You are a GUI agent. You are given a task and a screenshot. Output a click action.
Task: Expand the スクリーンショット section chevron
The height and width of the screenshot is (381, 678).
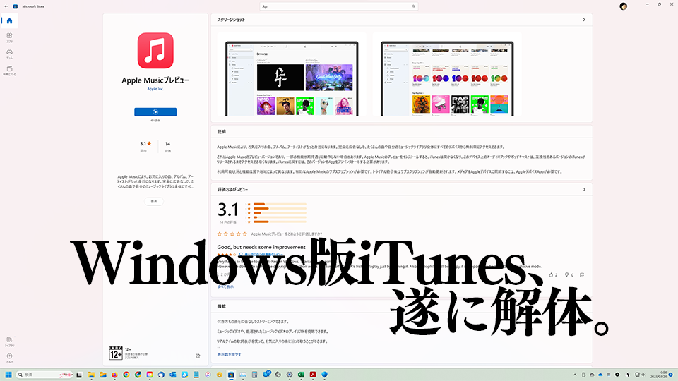pyautogui.click(x=584, y=20)
